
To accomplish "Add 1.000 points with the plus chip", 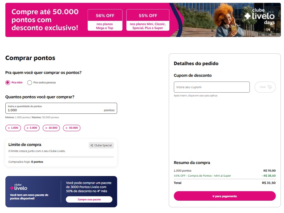I will pyautogui.click(x=13, y=128).
